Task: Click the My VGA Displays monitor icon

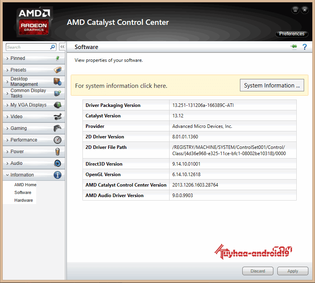Action: tap(58, 105)
